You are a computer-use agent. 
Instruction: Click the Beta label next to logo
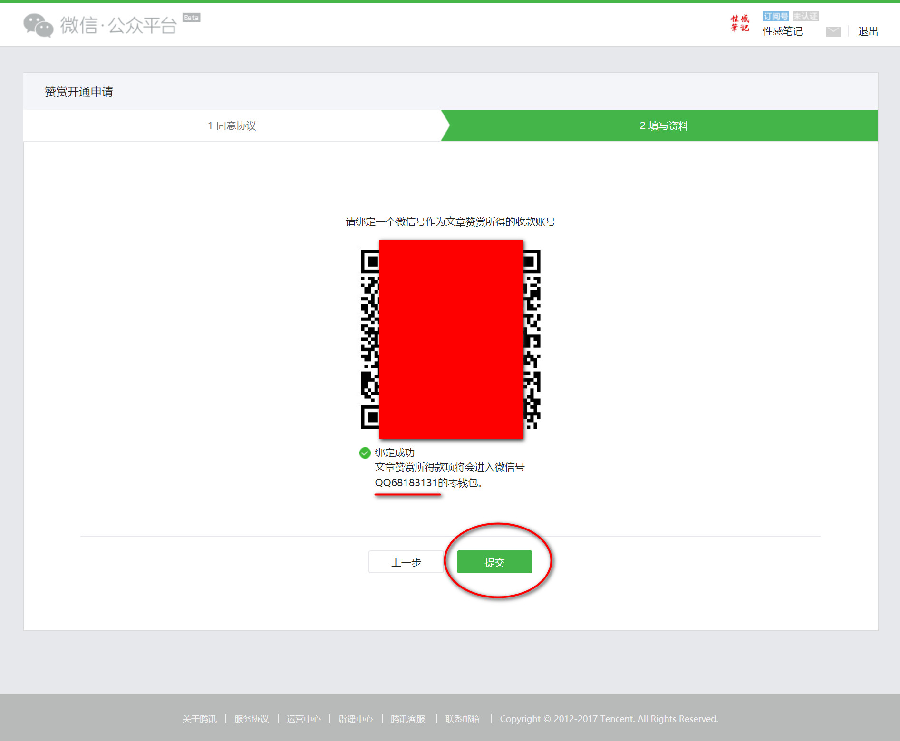point(192,18)
